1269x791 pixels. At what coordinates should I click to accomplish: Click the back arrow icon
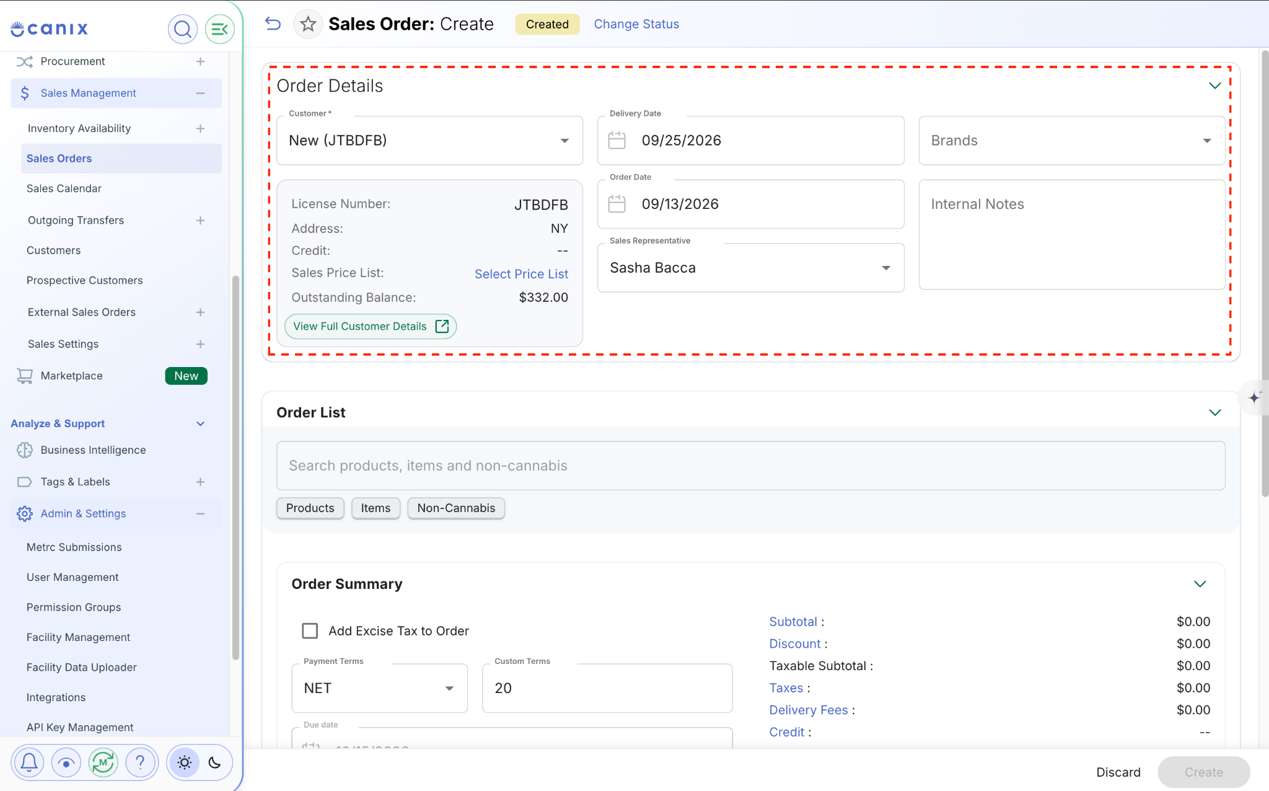click(x=273, y=24)
